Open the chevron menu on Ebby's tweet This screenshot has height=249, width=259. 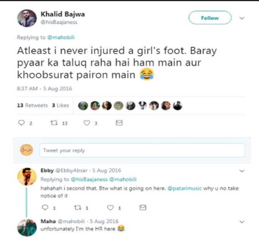242,171
